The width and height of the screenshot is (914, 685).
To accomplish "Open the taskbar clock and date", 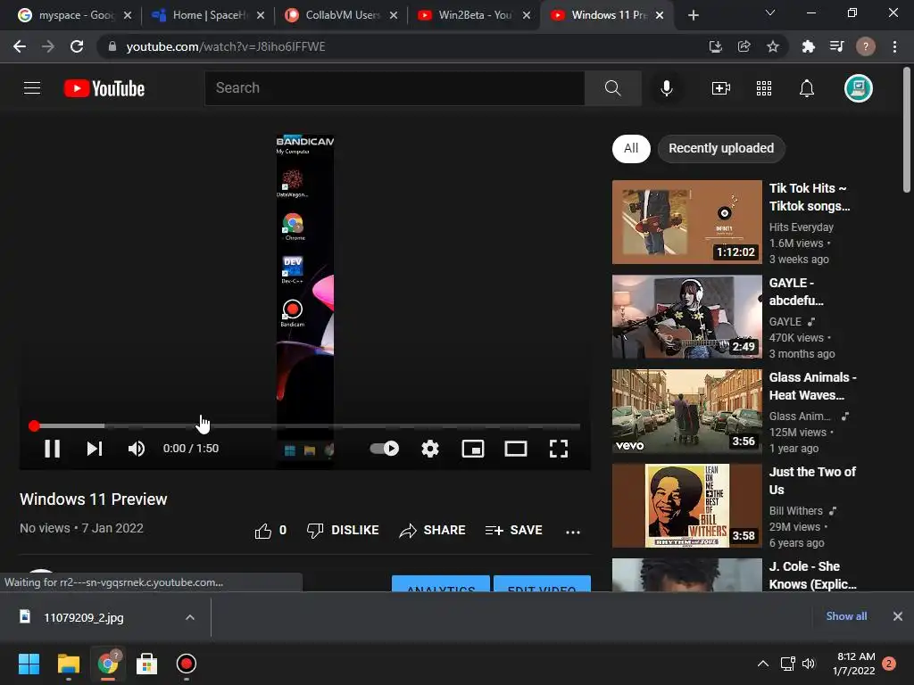I will click(x=856, y=664).
